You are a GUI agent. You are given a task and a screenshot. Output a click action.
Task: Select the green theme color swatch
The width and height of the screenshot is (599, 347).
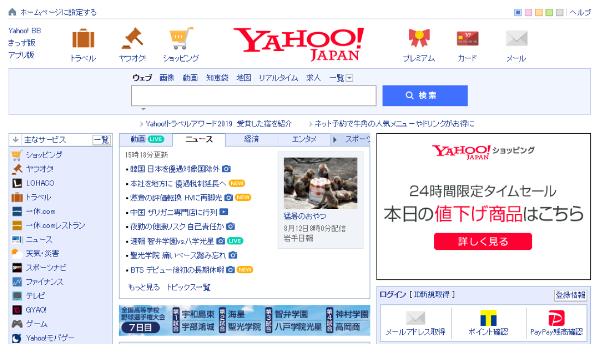coord(549,13)
